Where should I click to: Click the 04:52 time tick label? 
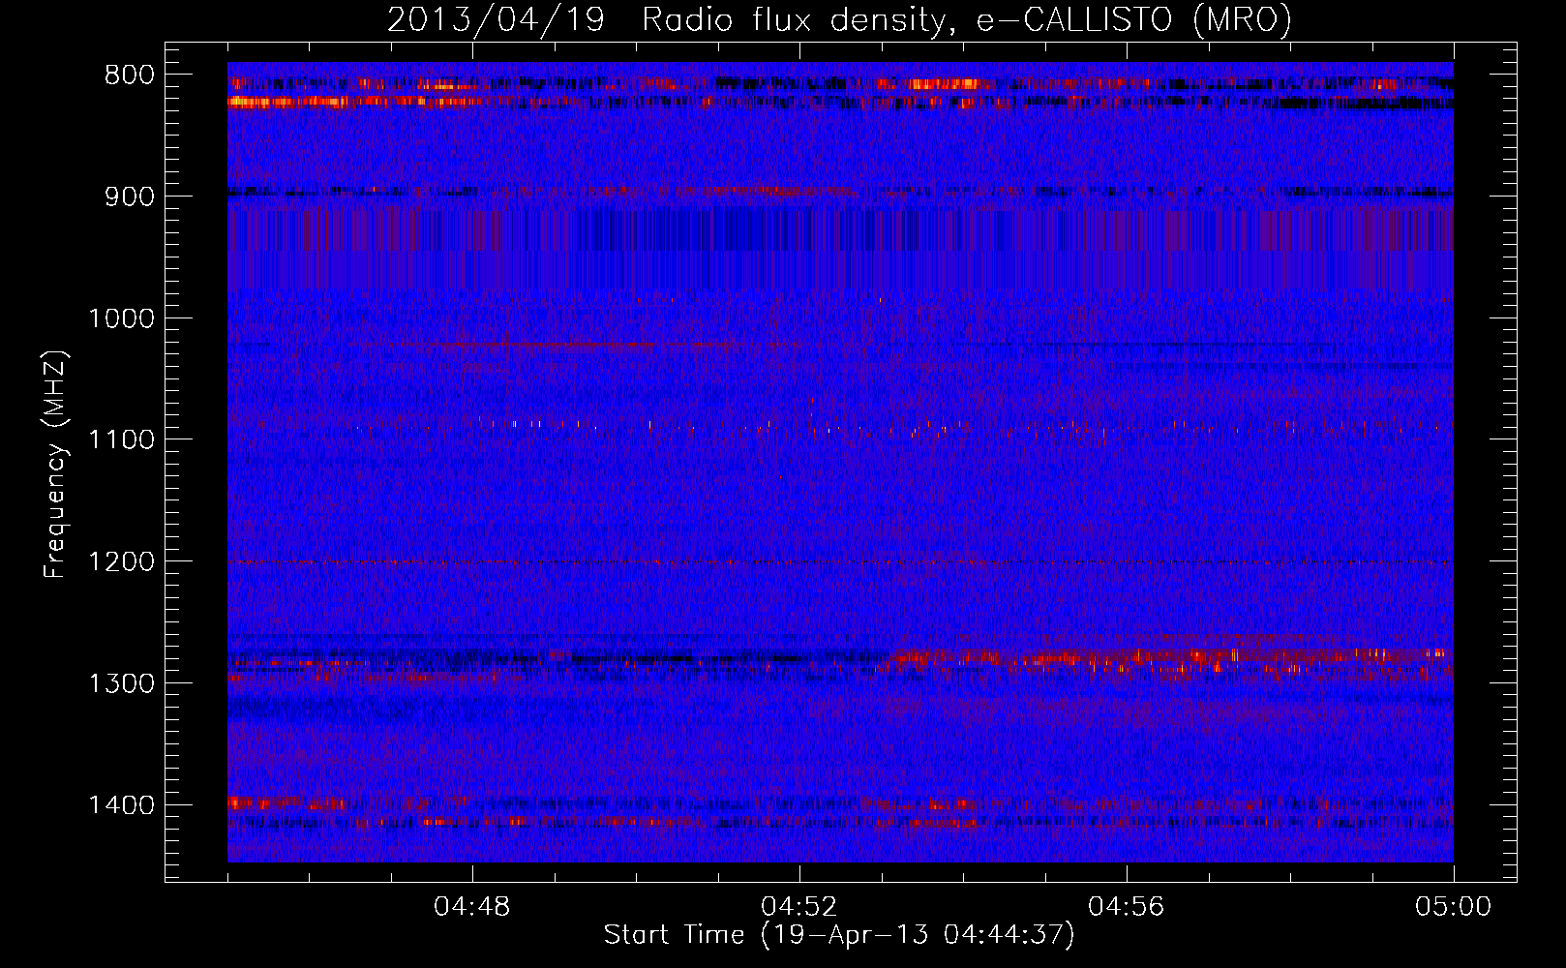(x=799, y=907)
